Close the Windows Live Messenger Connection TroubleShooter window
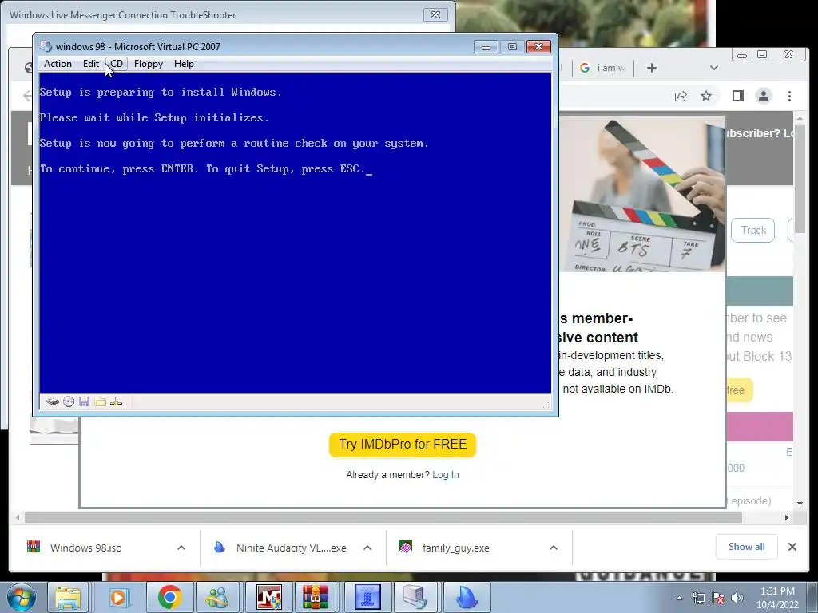The width and height of the screenshot is (818, 613). coord(435,14)
